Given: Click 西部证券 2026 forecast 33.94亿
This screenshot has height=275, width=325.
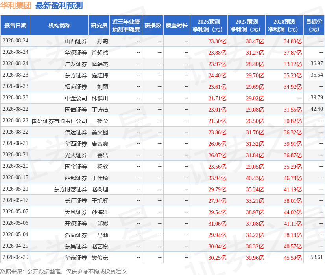Looking at the screenshot, I should click(217, 178).
